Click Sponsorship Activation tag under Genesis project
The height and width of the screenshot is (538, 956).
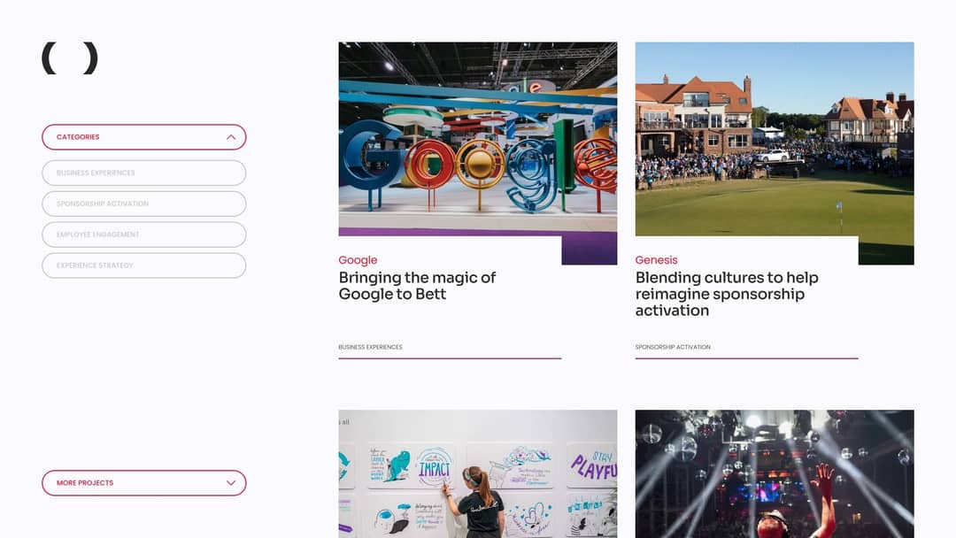[x=673, y=347]
